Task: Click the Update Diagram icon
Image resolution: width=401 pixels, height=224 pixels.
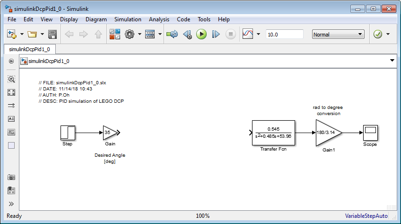Action: (172, 34)
